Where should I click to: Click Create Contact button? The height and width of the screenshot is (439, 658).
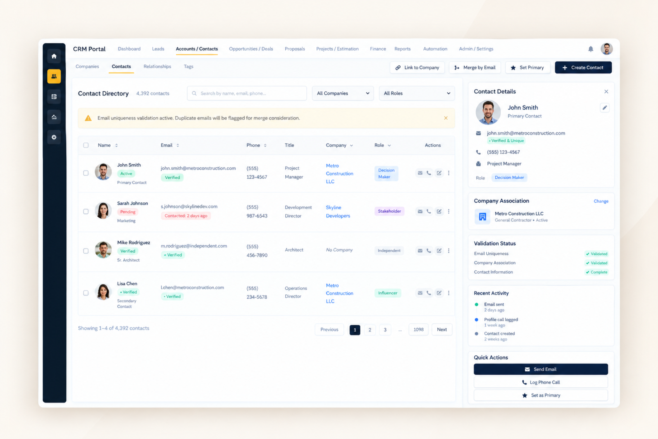(x=583, y=68)
